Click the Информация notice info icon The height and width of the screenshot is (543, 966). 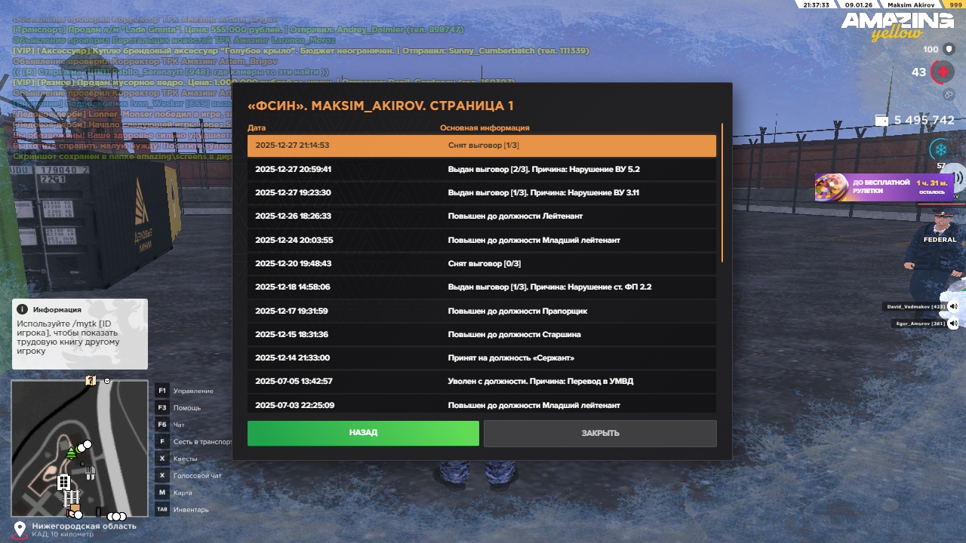pos(23,309)
